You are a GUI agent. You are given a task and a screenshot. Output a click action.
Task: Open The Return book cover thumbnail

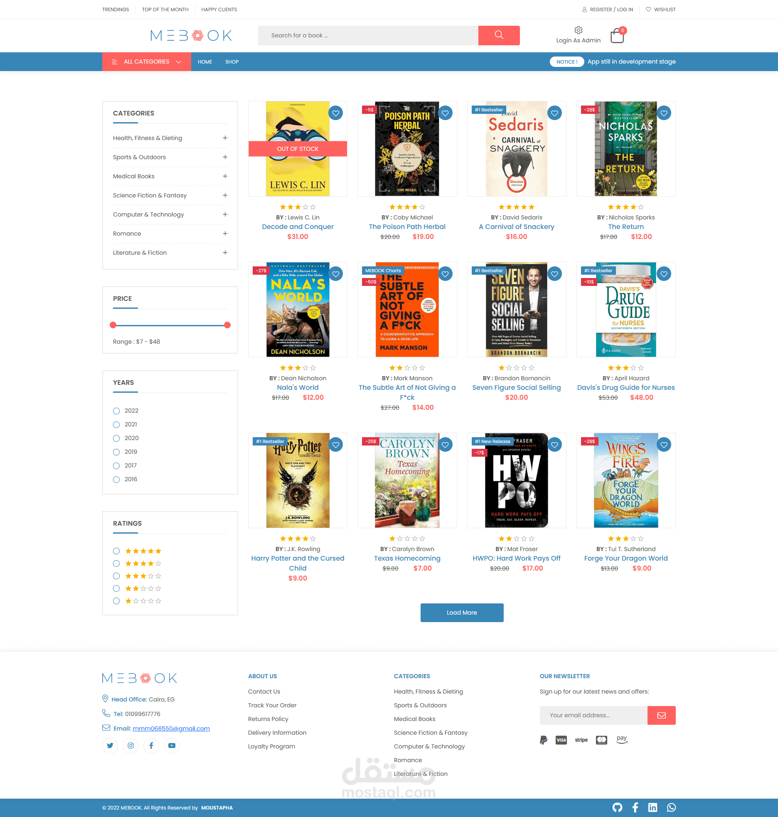[x=626, y=149]
